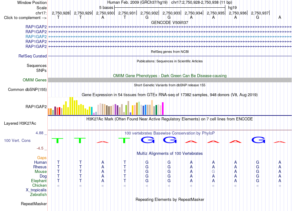The width and height of the screenshot is (292, 211).
Task: Click the OMIM Gene Phenotypes track title
Action: point(170,76)
